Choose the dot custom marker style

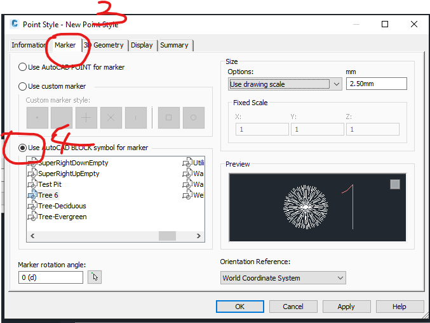click(x=37, y=118)
